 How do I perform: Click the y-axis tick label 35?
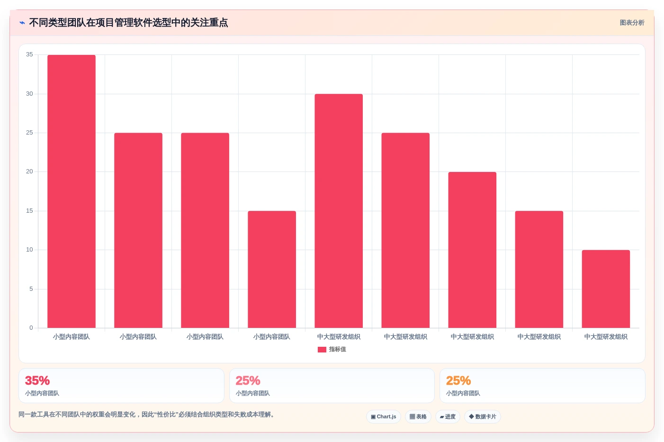click(29, 54)
